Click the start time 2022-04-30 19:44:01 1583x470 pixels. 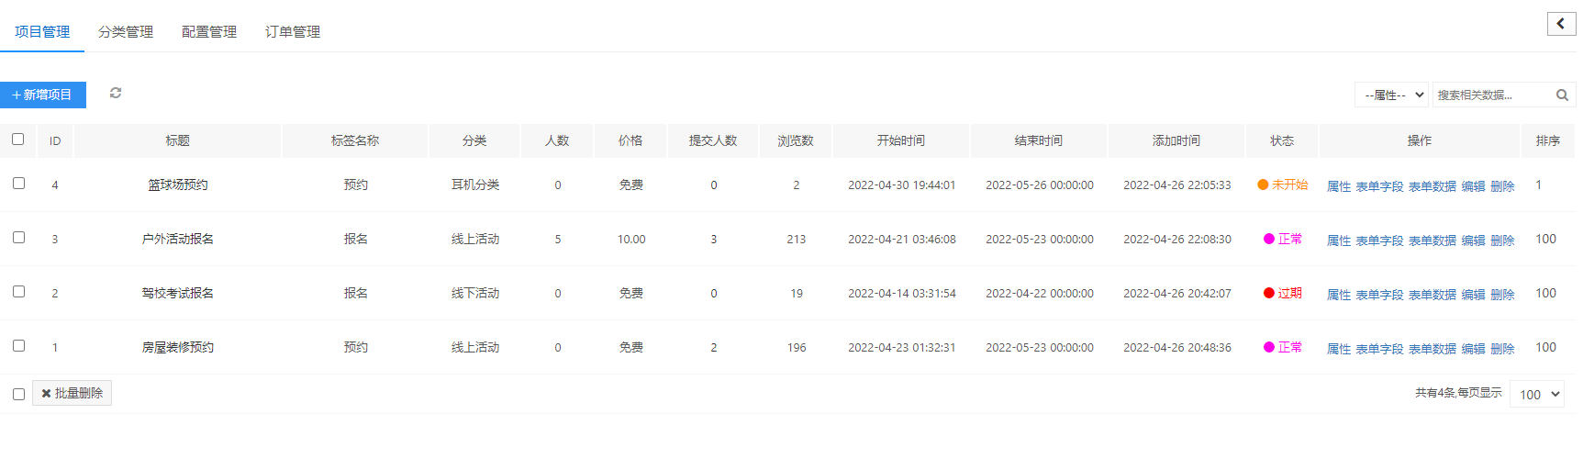902,185
